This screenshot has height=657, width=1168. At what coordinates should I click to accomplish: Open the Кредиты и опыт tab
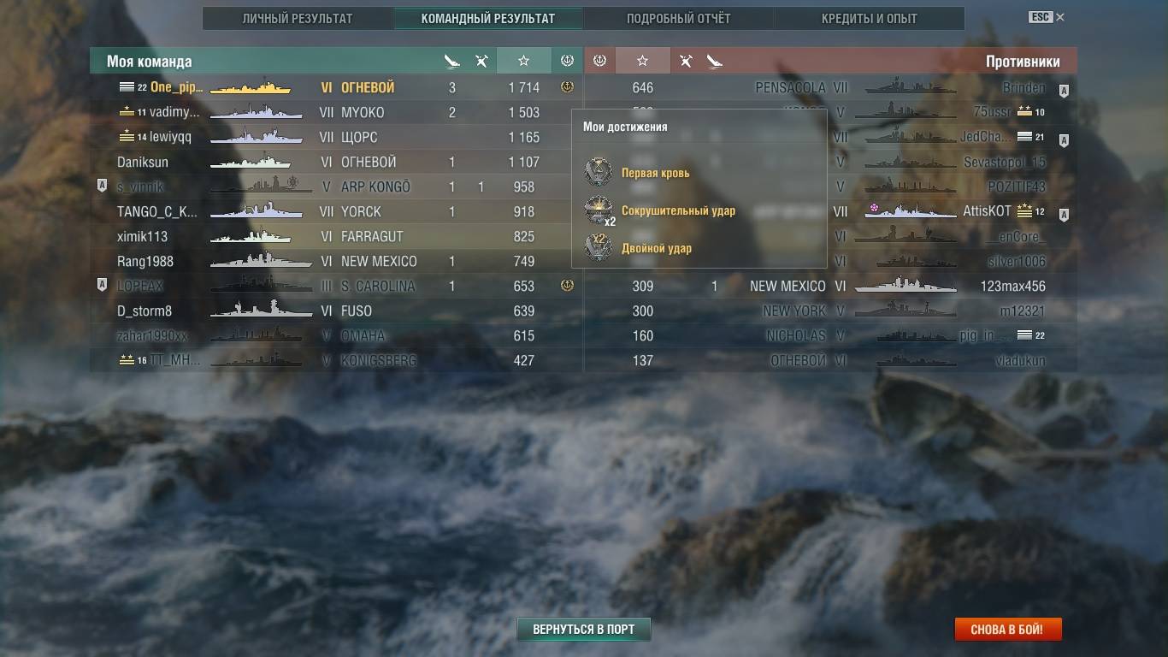pyautogui.click(x=869, y=18)
